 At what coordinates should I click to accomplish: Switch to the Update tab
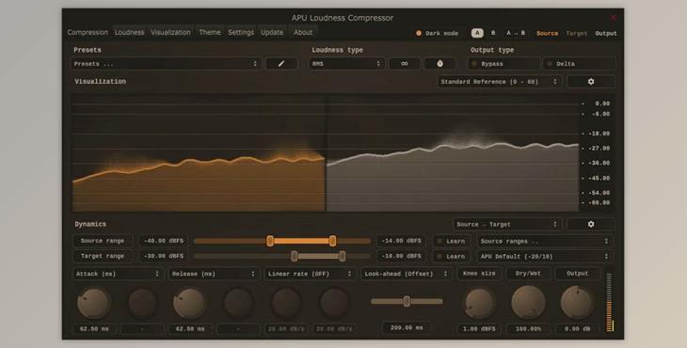(x=272, y=32)
